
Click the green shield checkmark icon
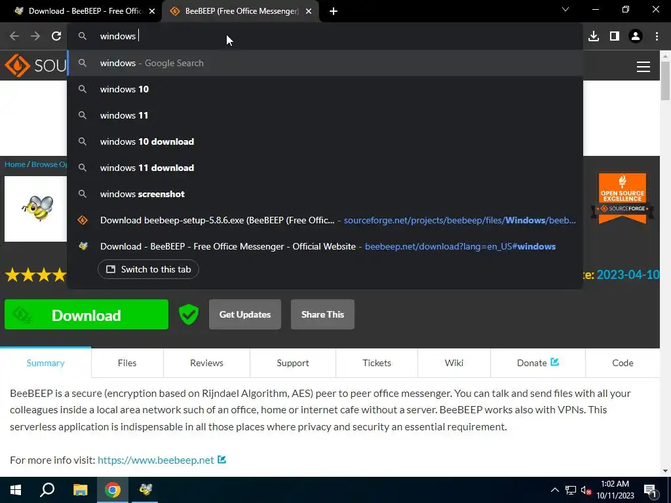[x=189, y=314]
